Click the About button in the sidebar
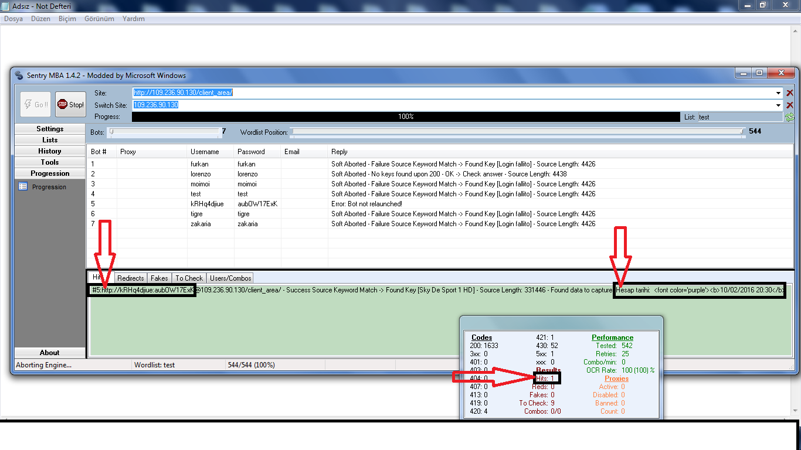801x450 pixels. click(x=50, y=353)
